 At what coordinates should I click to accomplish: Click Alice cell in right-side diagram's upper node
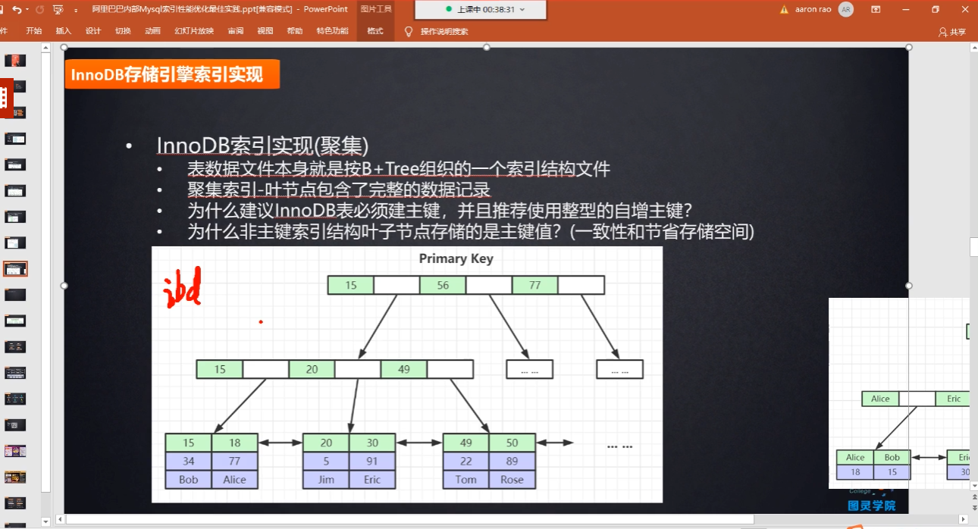[x=880, y=399]
